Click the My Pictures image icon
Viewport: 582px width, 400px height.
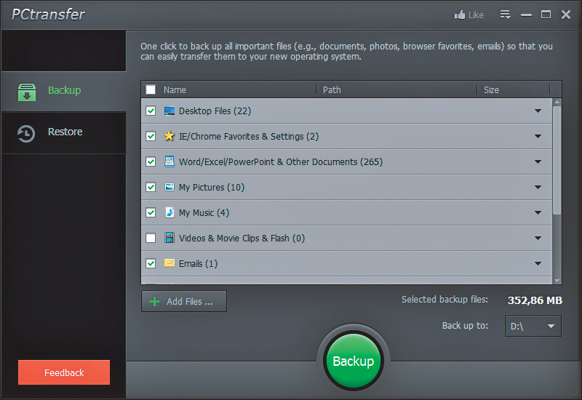tap(170, 187)
